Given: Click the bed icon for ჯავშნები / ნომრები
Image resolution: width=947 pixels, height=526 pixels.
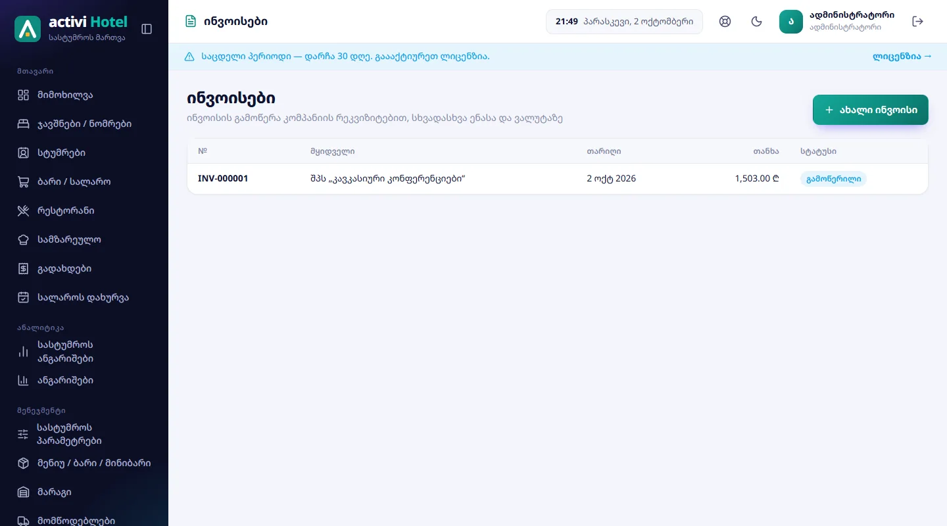Looking at the screenshot, I should click(24, 124).
